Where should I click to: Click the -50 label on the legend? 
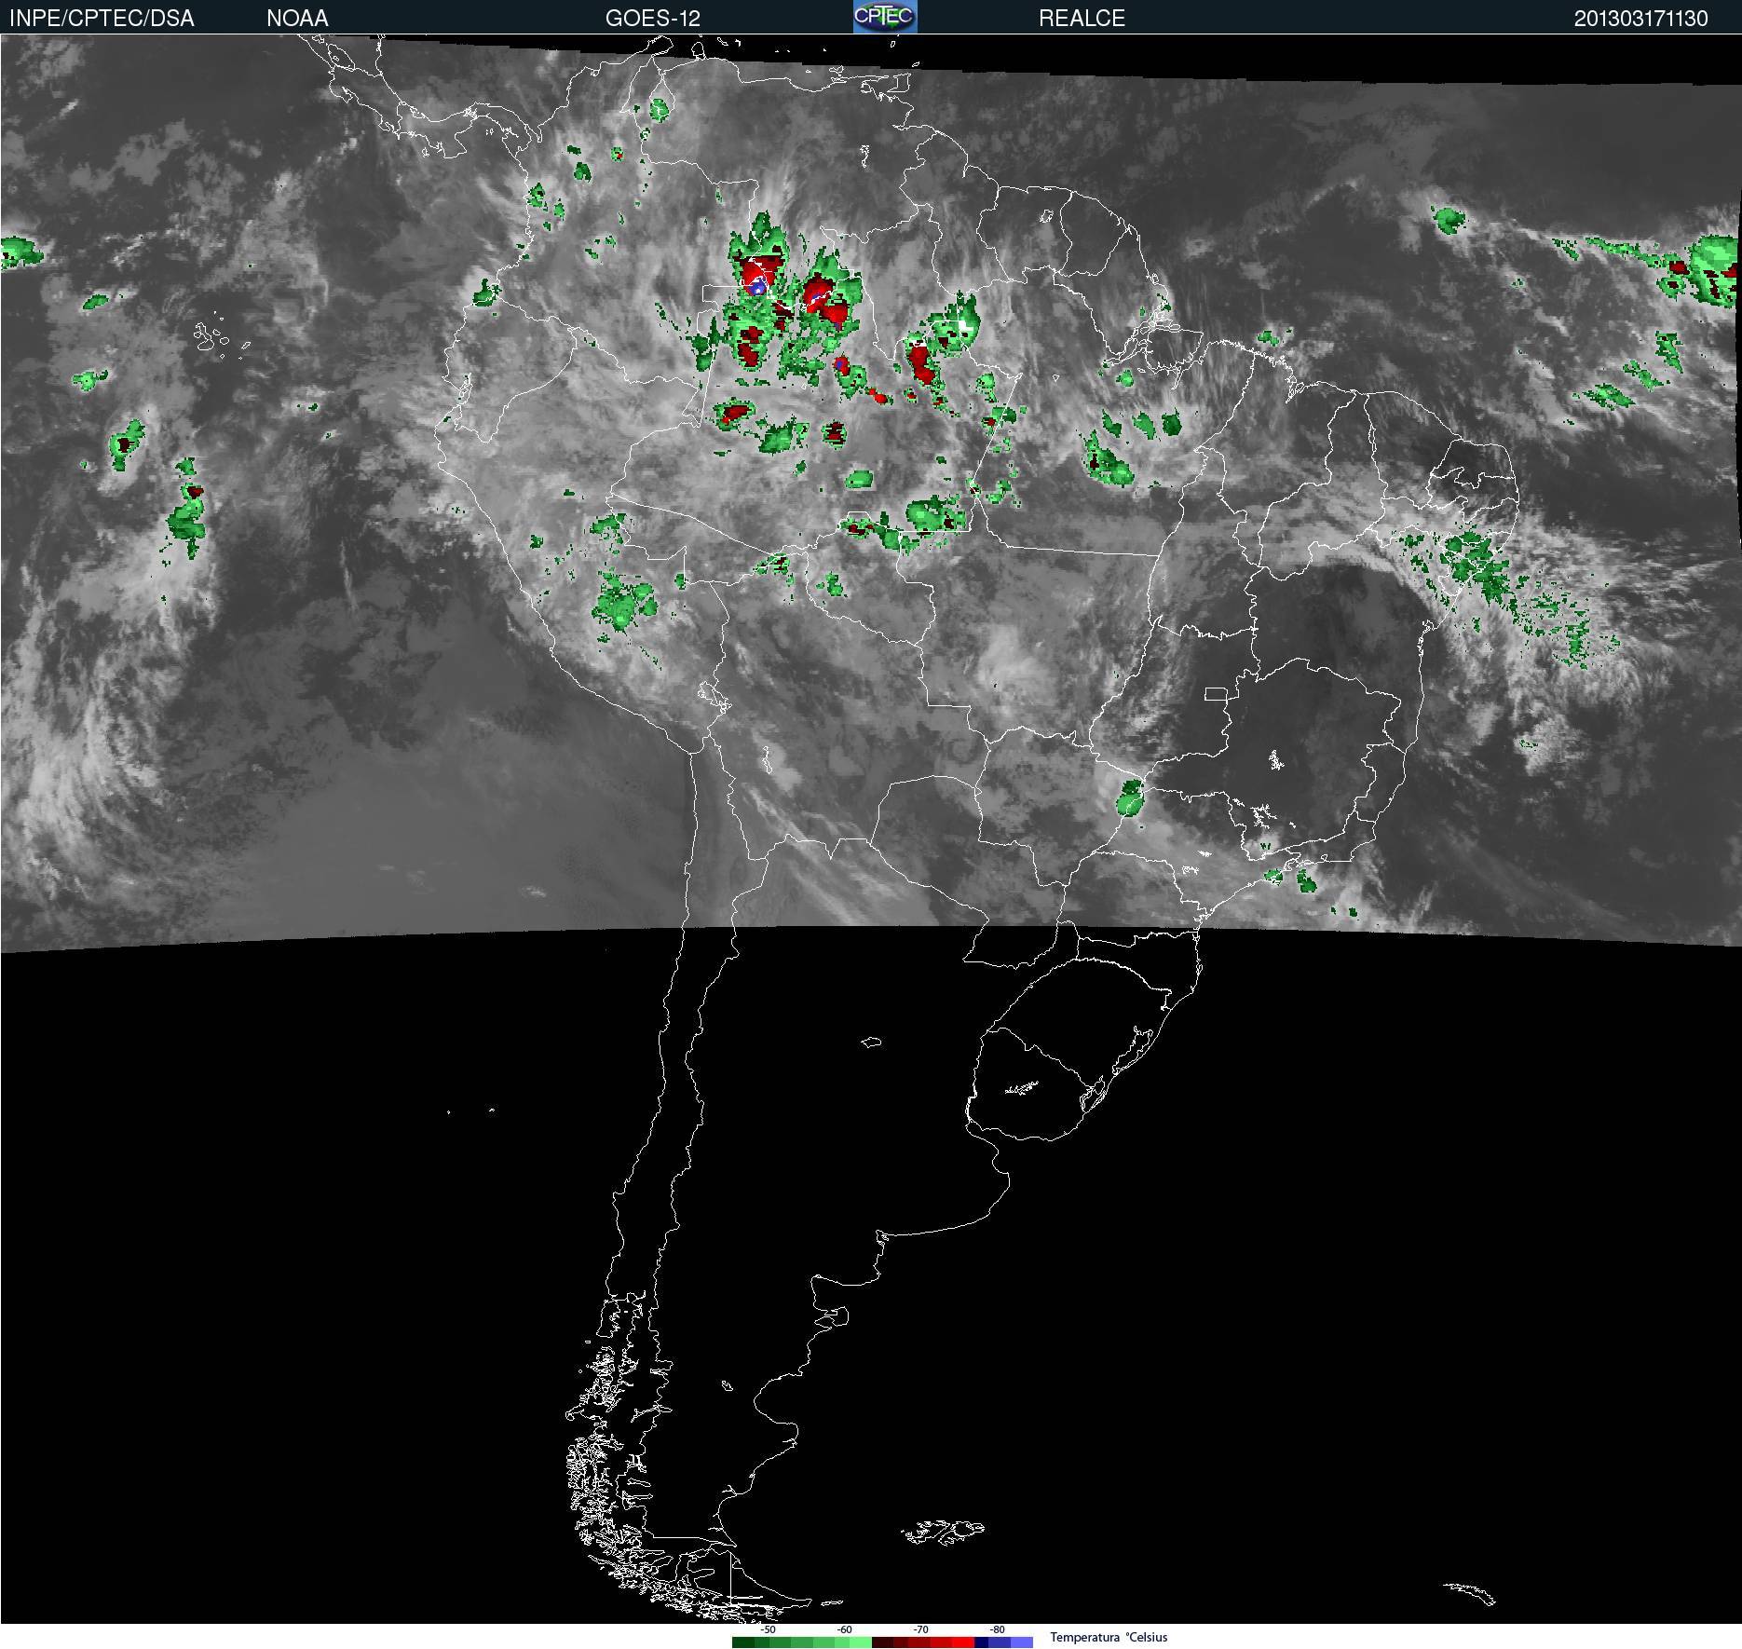[x=768, y=1629]
